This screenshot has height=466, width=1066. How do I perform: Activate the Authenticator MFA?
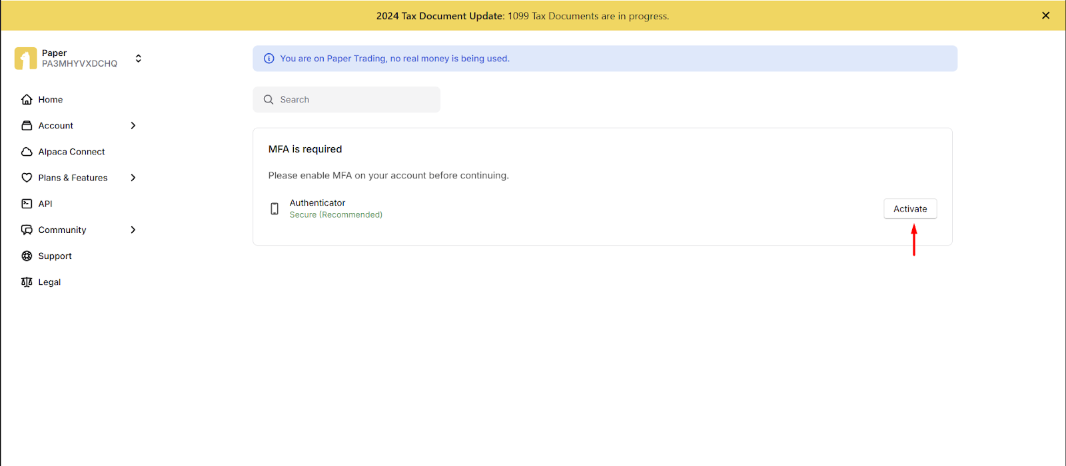[x=910, y=209]
